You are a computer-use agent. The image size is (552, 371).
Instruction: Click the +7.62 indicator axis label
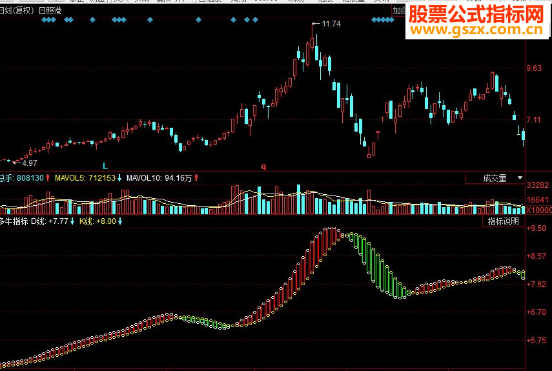[x=536, y=284]
